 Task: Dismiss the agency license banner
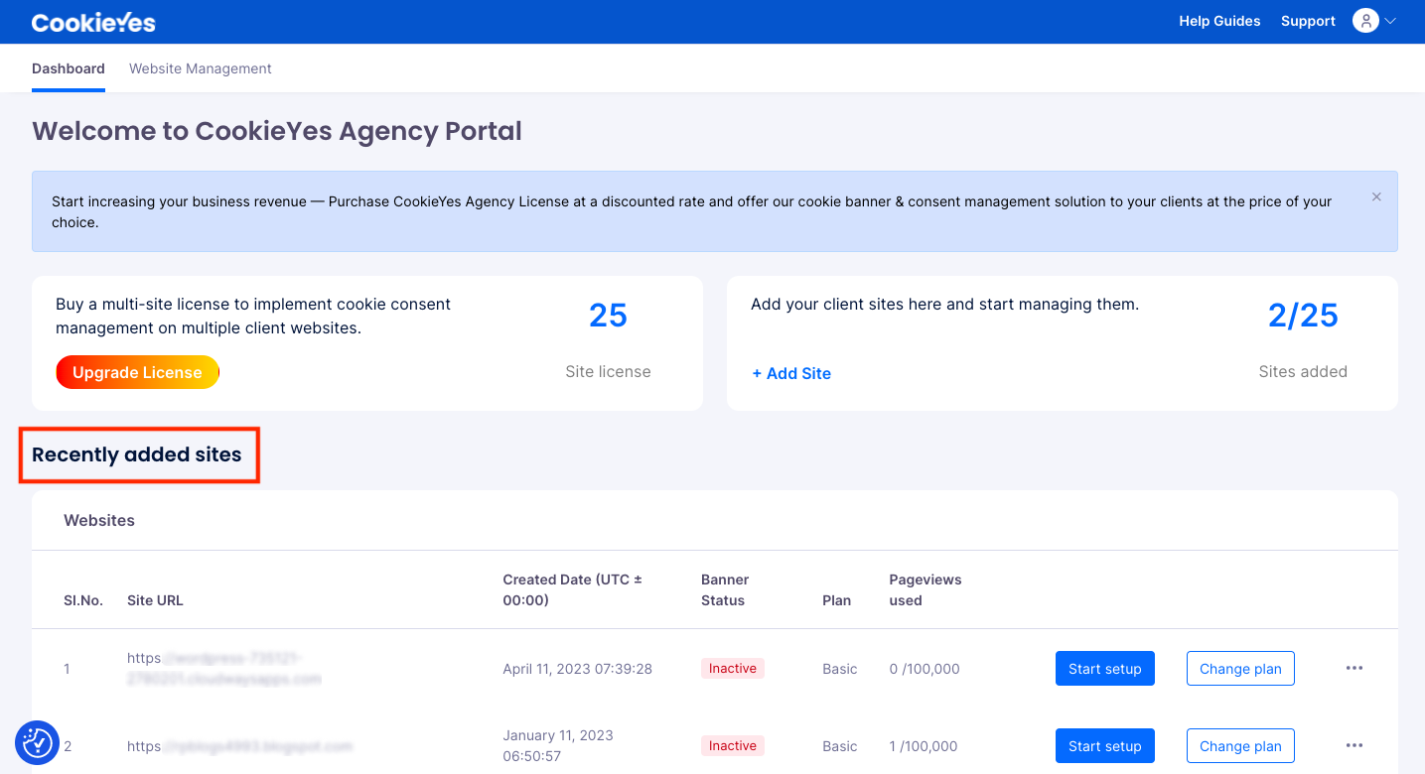(x=1376, y=196)
